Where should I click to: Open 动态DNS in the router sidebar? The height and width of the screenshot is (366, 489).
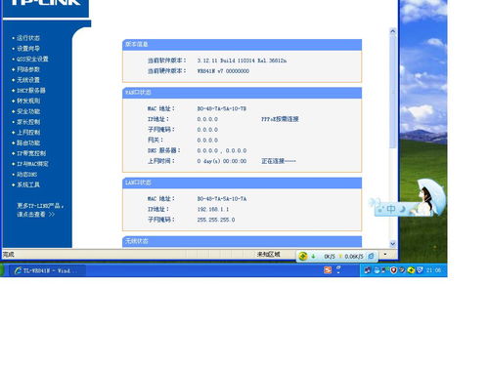point(26,175)
